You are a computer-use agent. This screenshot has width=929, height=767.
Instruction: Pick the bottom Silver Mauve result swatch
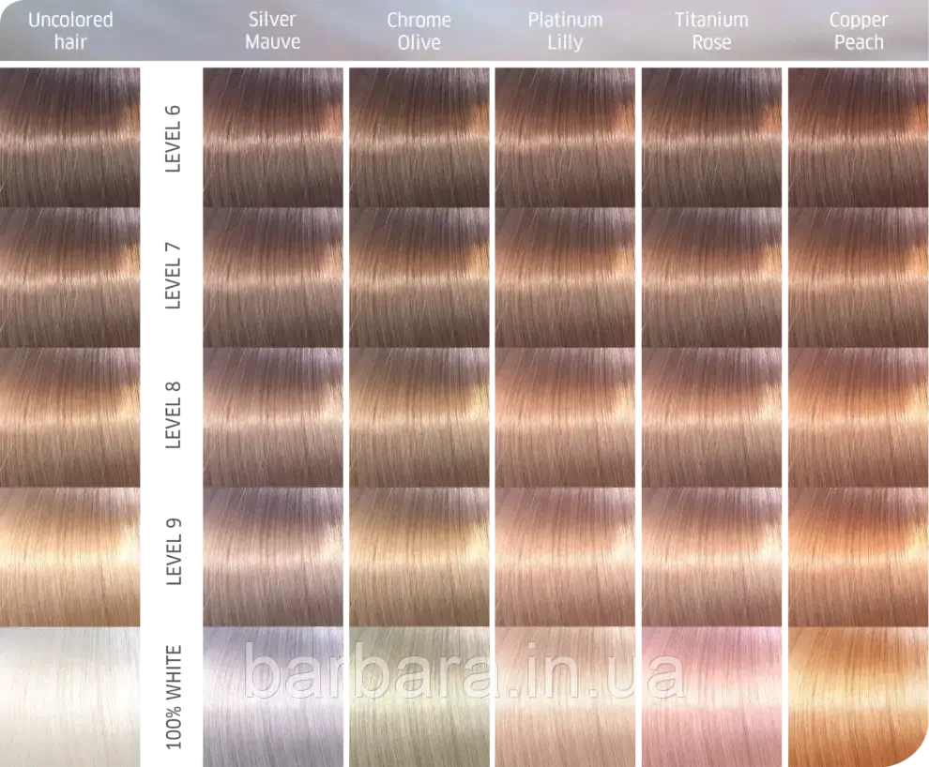(271, 694)
